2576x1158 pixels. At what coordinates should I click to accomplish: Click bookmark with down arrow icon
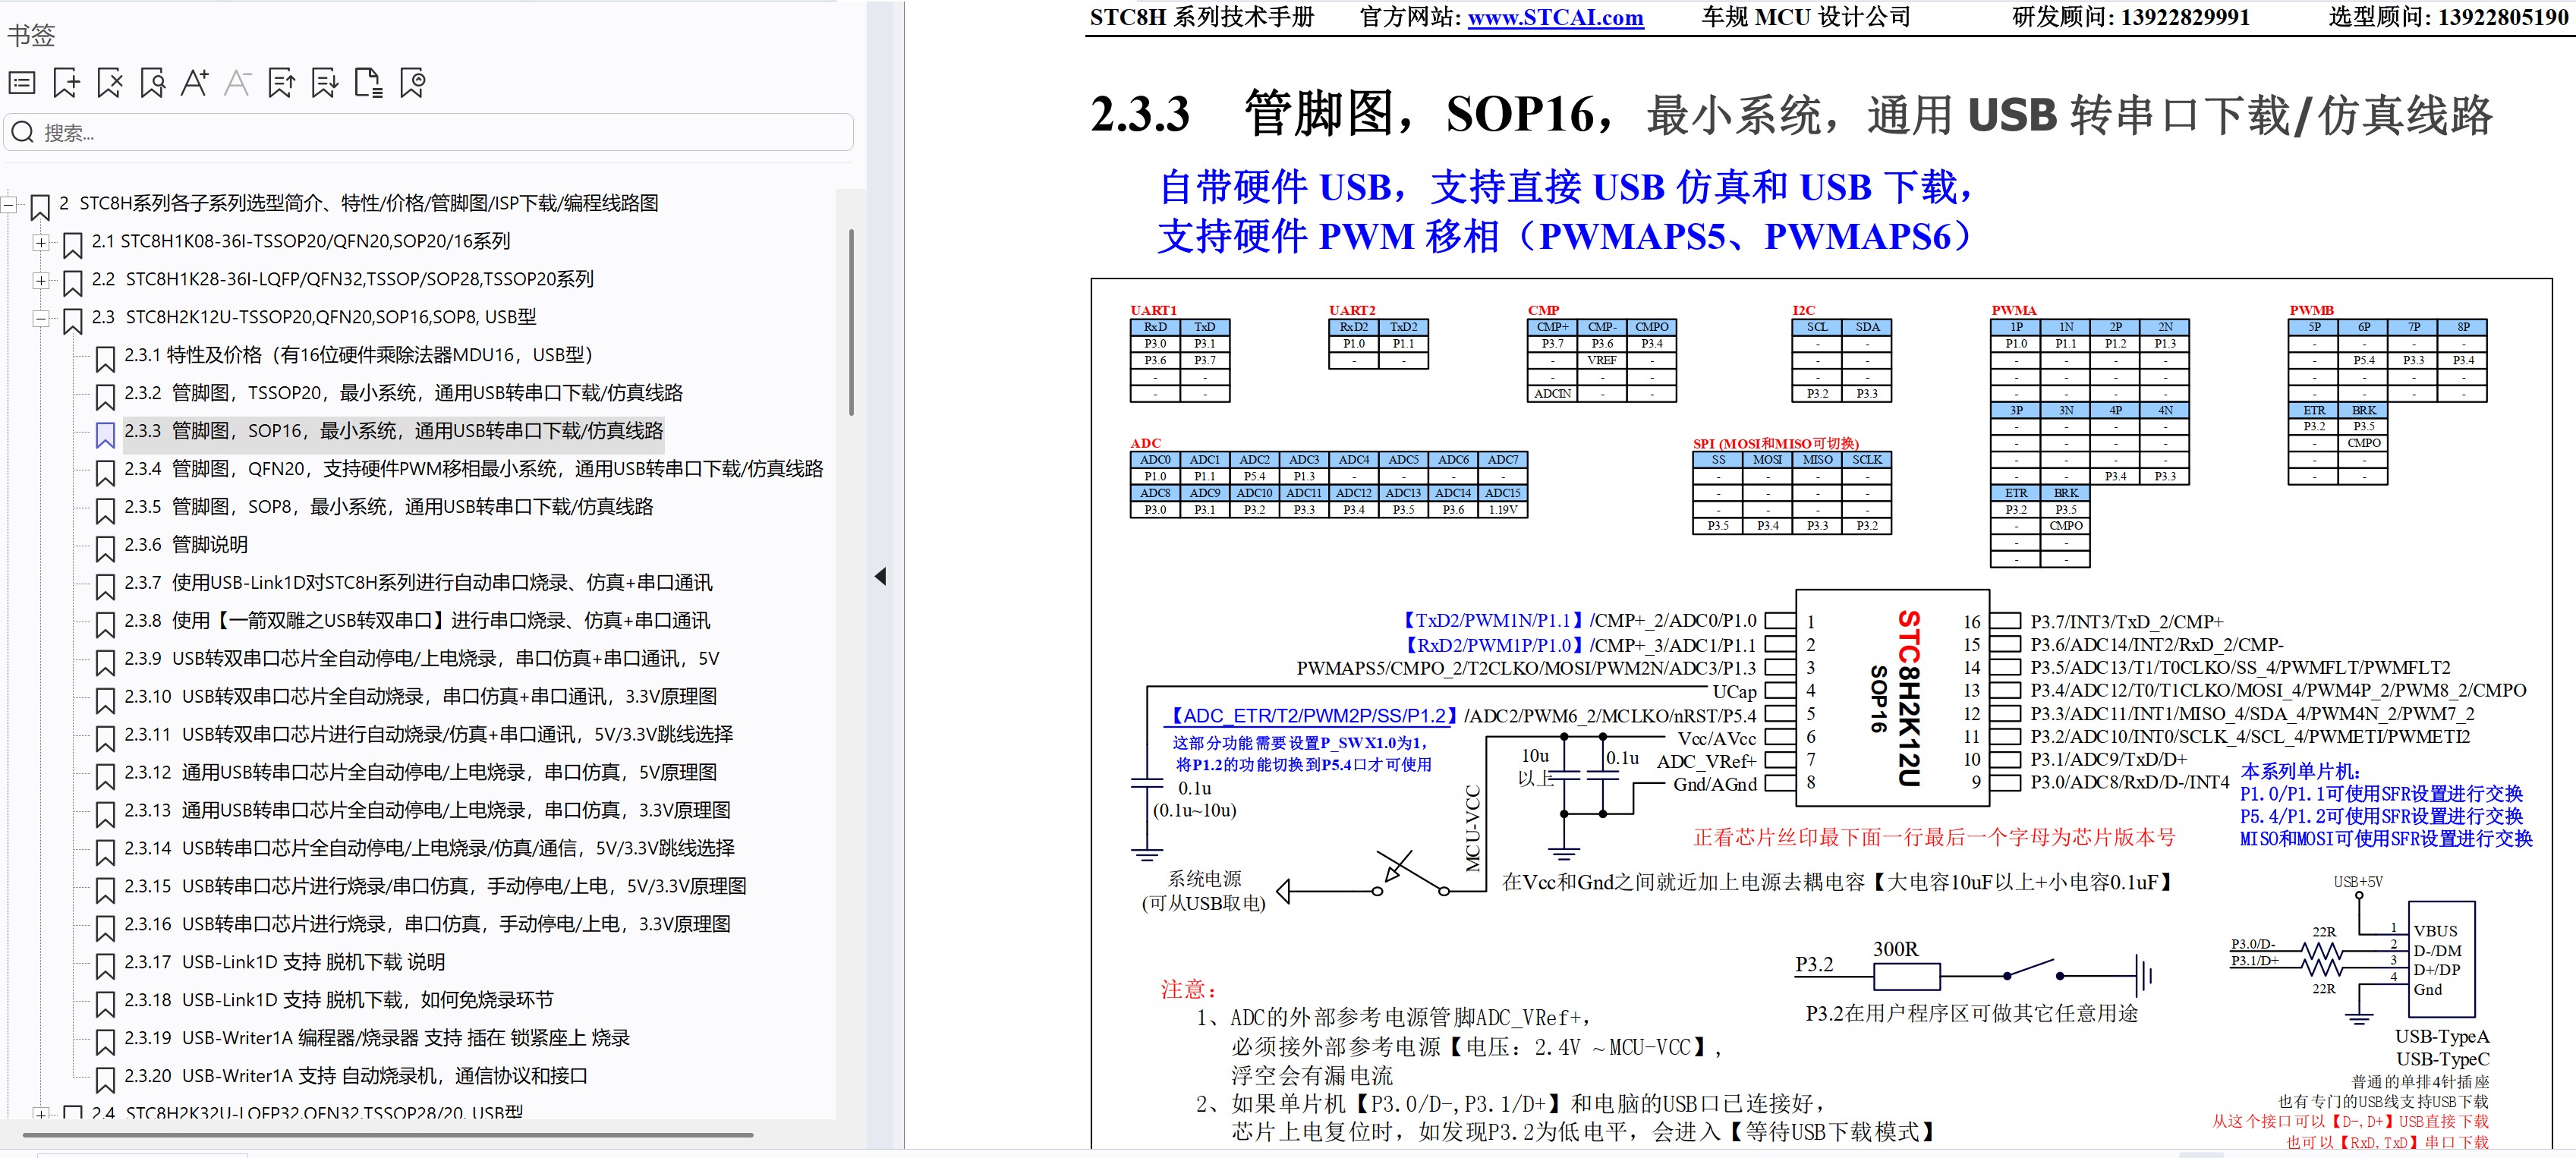coord(325,83)
